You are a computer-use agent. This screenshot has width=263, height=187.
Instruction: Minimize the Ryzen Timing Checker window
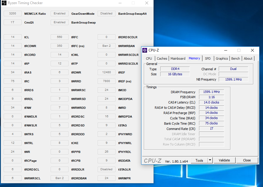pyautogui.click(x=120, y=3)
